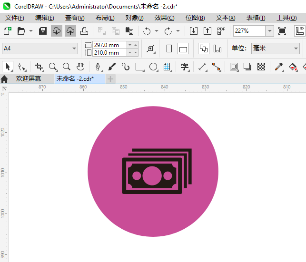The height and width of the screenshot is (262, 306).
Task: Select landscape page orientation
Action: 183,49
